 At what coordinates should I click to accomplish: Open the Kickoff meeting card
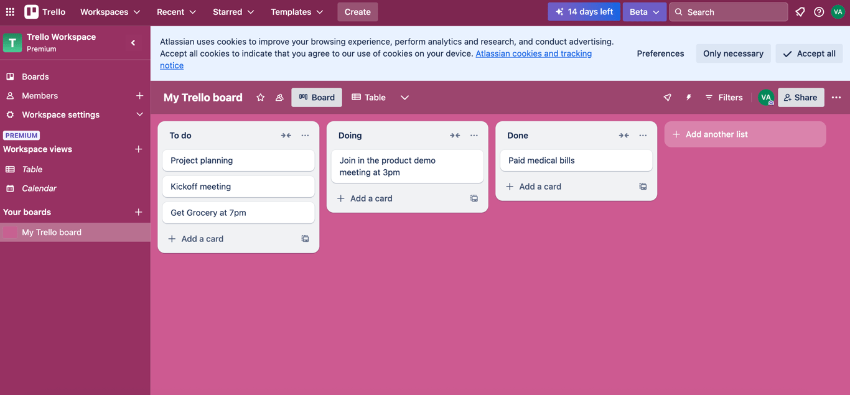click(x=238, y=187)
